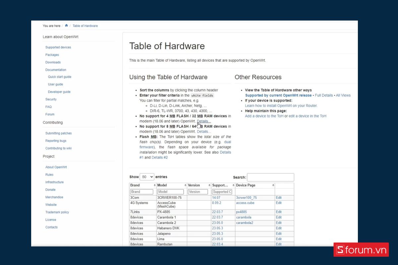Open the Rules sidebar link
Screen dimensions: 398x265
(49, 175)
